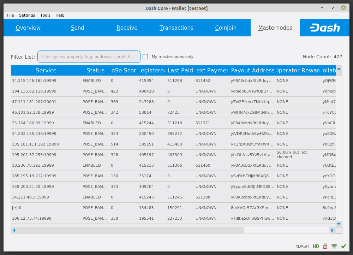Sort by Registered column header

[152, 71]
